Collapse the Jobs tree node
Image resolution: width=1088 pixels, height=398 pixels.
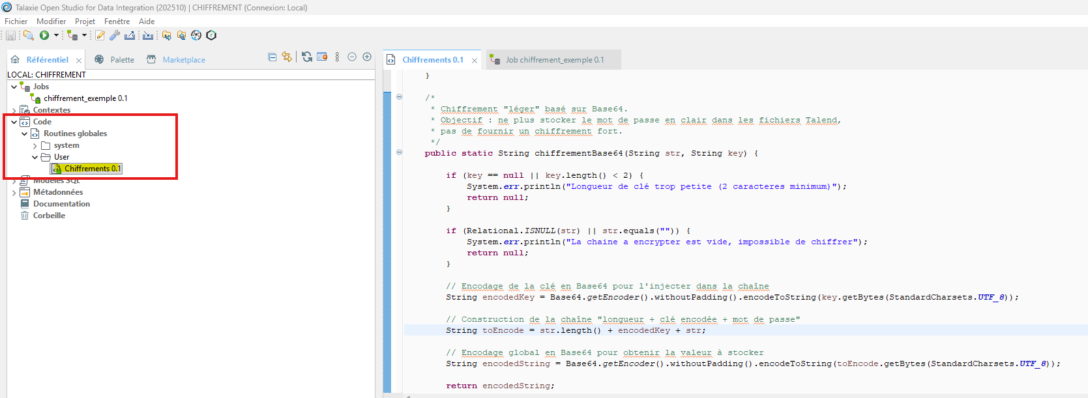point(14,87)
